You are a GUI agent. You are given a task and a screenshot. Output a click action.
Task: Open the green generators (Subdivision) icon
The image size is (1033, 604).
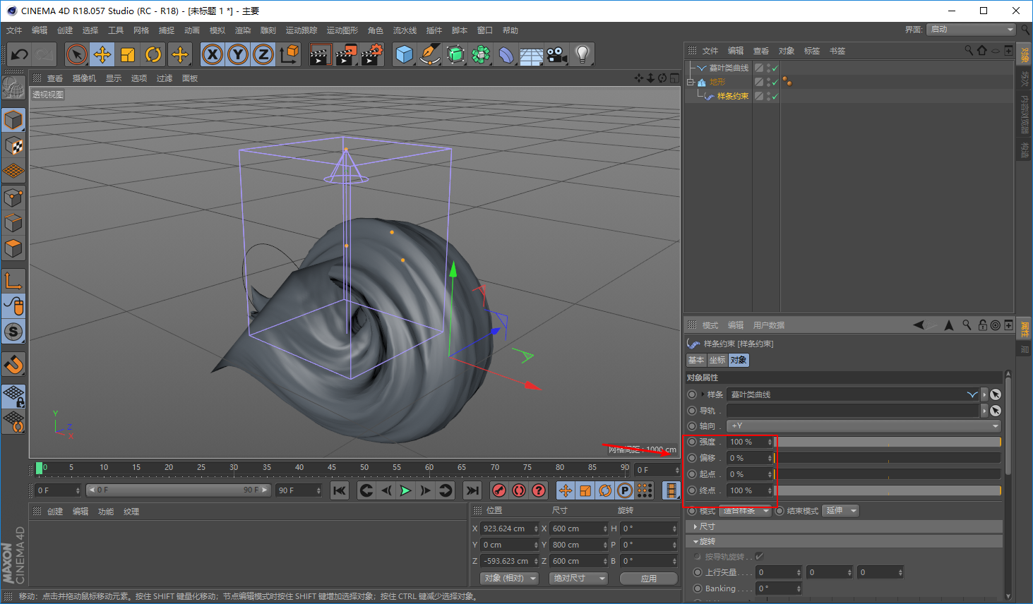[x=455, y=54]
